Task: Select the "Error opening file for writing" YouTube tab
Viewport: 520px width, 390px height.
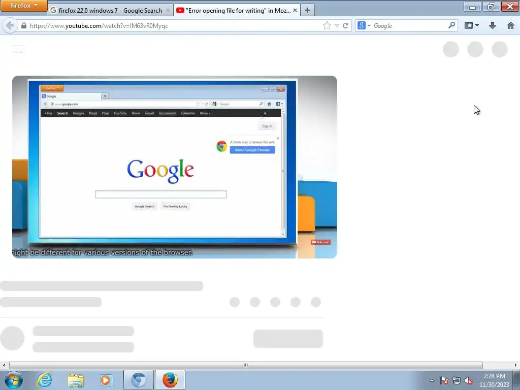Action: click(x=237, y=10)
